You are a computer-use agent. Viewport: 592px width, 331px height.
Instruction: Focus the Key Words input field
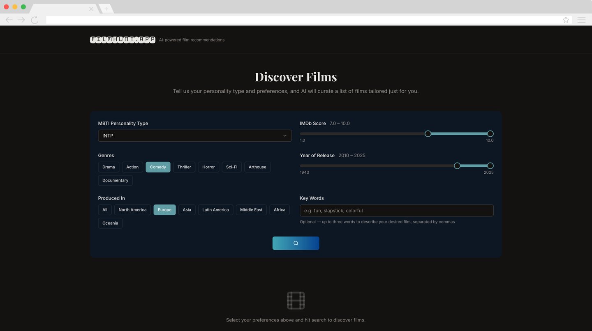tap(397, 211)
